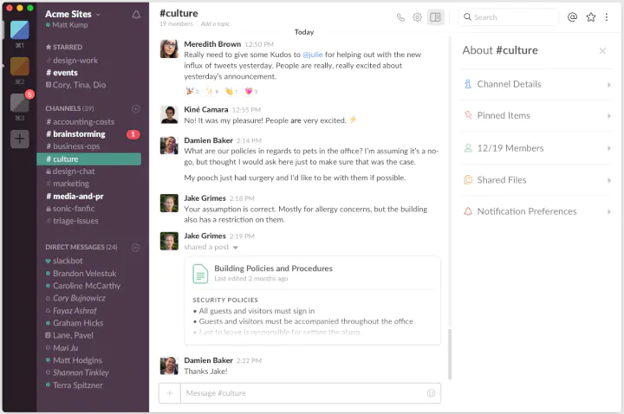Click the Building Policies document icon

click(x=200, y=273)
